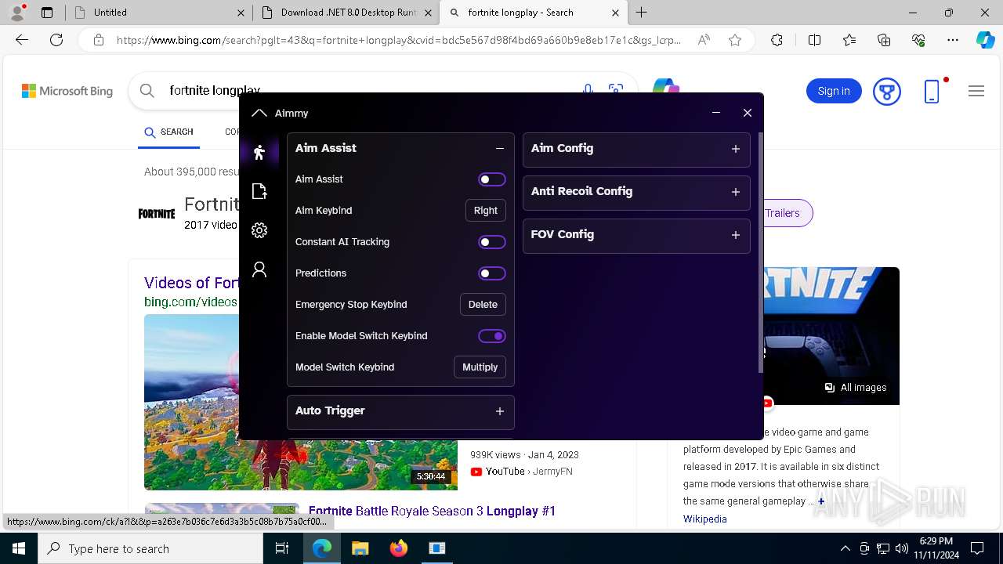1003x564 pixels.
Task: Open the user profile icon in Aimmy sidebar
Action: (x=259, y=269)
